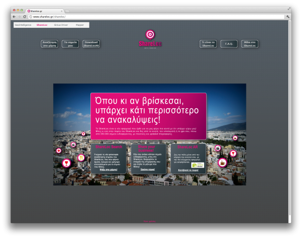The height and width of the screenshot is (238, 302).
Task: Click the fork and knife restaurant pin
Action: tap(81, 158)
